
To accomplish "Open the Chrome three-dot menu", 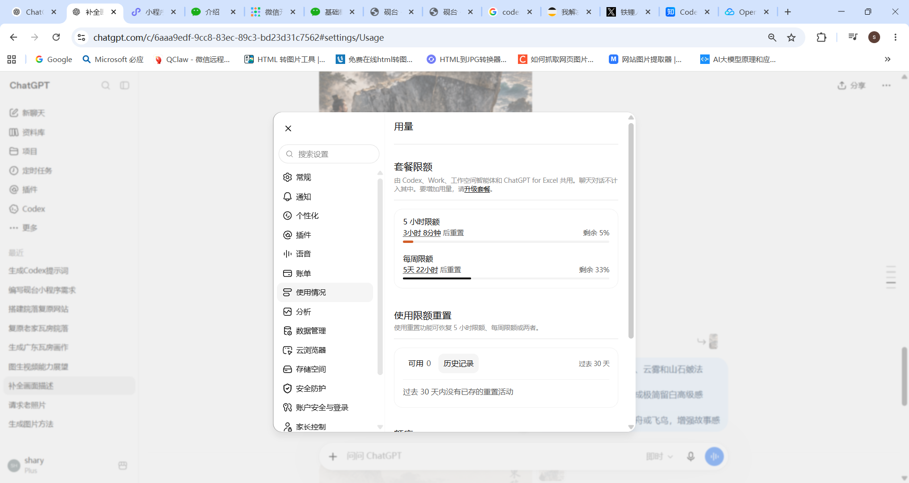I will [895, 37].
